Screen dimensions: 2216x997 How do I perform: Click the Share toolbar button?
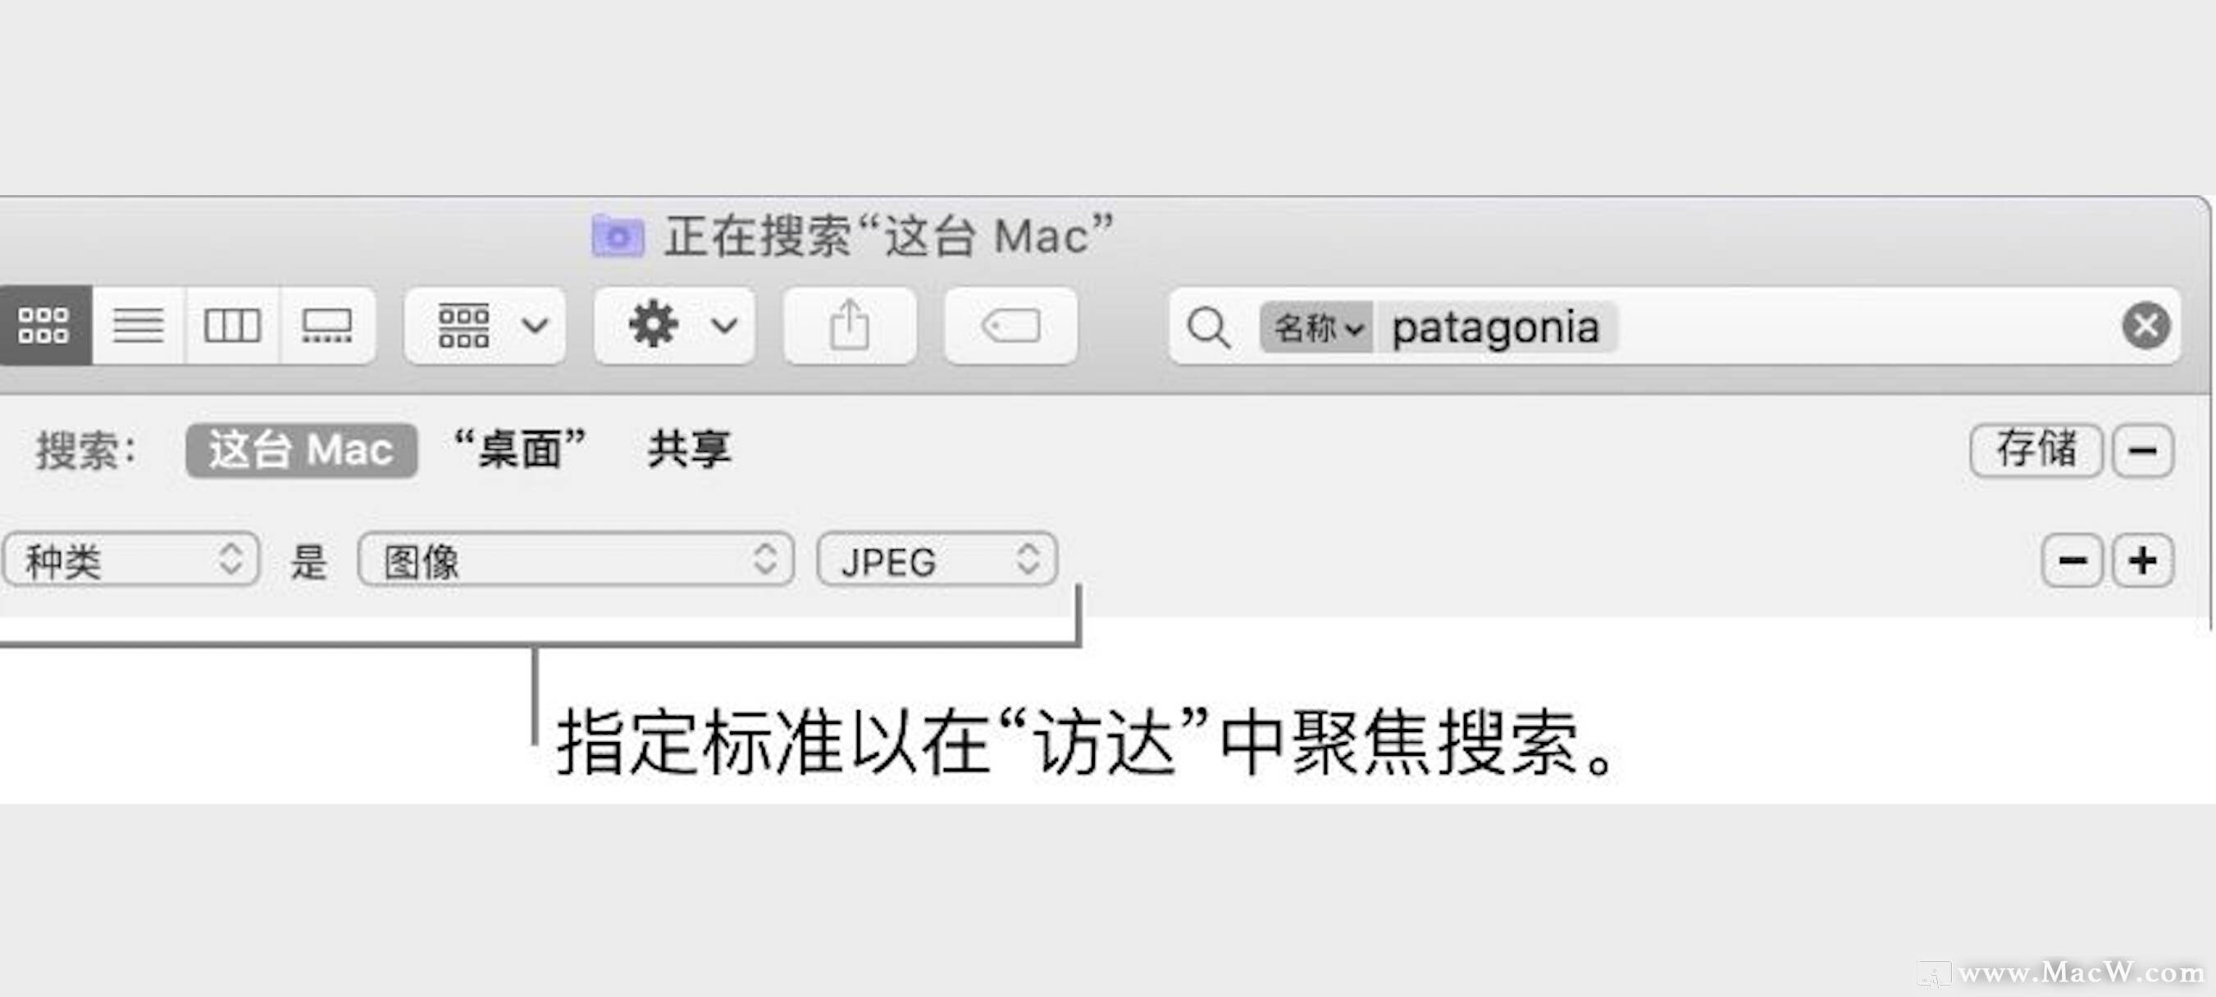point(850,326)
